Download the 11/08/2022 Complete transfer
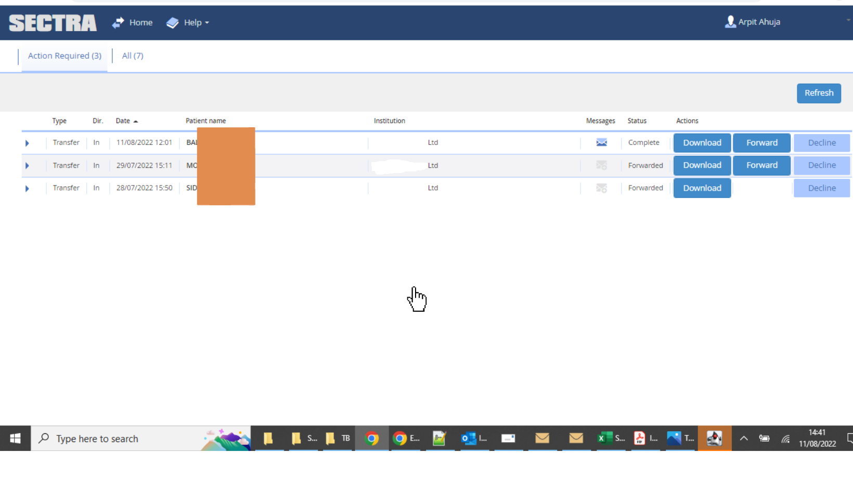Viewport: 853px width, 480px height. pyautogui.click(x=702, y=143)
